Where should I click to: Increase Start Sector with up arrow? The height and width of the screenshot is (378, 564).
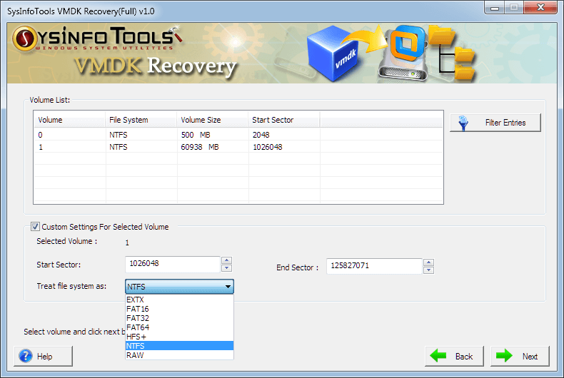[x=226, y=260]
